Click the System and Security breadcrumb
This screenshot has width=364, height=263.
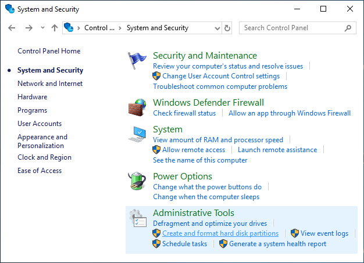158,28
